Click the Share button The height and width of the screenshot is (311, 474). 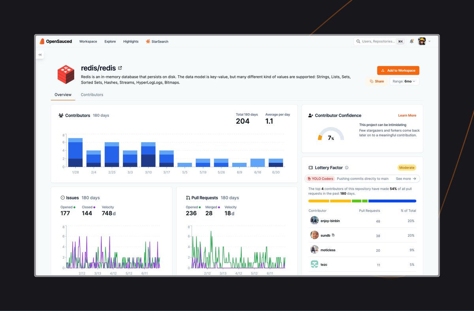coord(376,81)
